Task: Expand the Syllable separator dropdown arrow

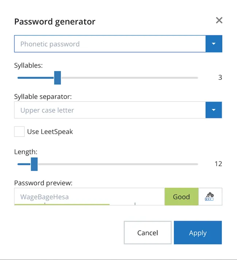Action: (214, 110)
